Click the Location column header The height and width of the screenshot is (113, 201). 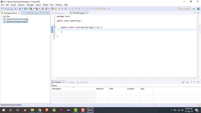click(133, 89)
